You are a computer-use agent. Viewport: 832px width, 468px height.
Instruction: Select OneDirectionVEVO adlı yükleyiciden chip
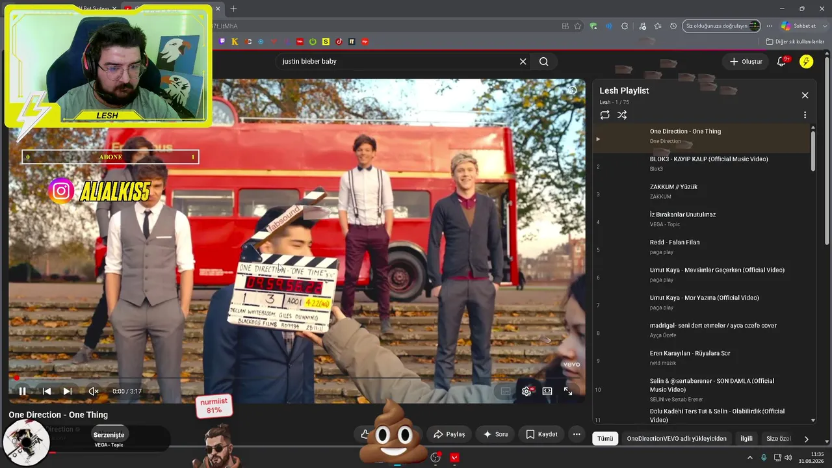[x=677, y=438]
